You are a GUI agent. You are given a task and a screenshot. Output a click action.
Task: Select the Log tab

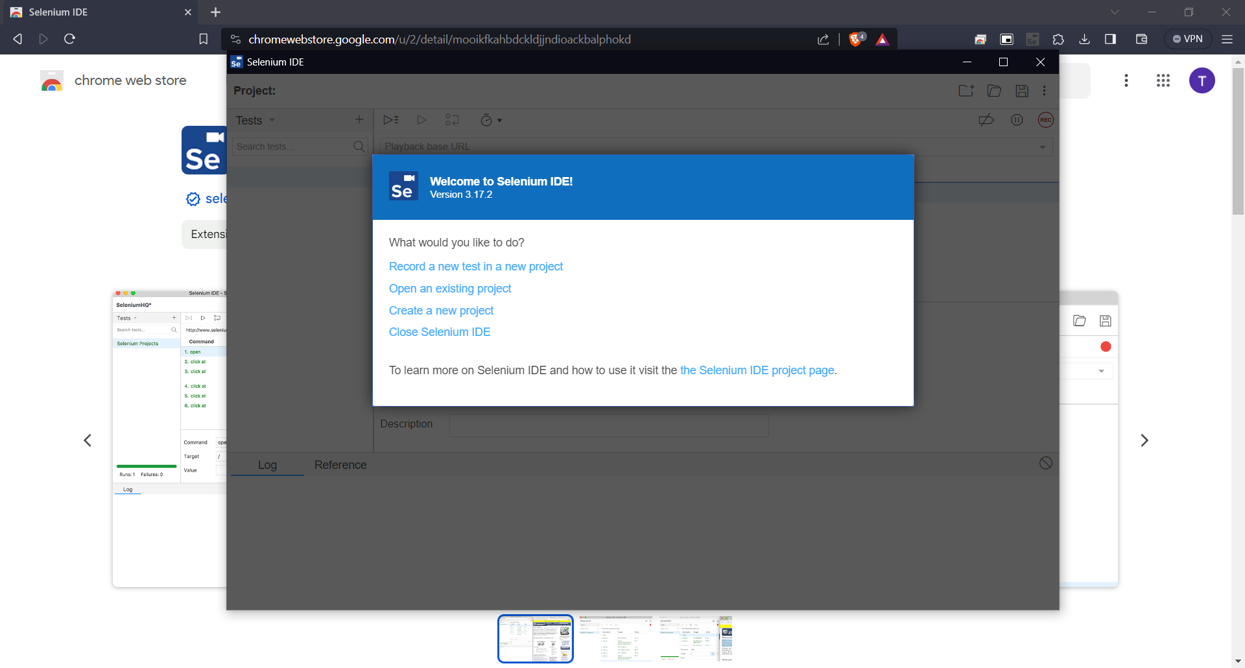click(x=267, y=465)
